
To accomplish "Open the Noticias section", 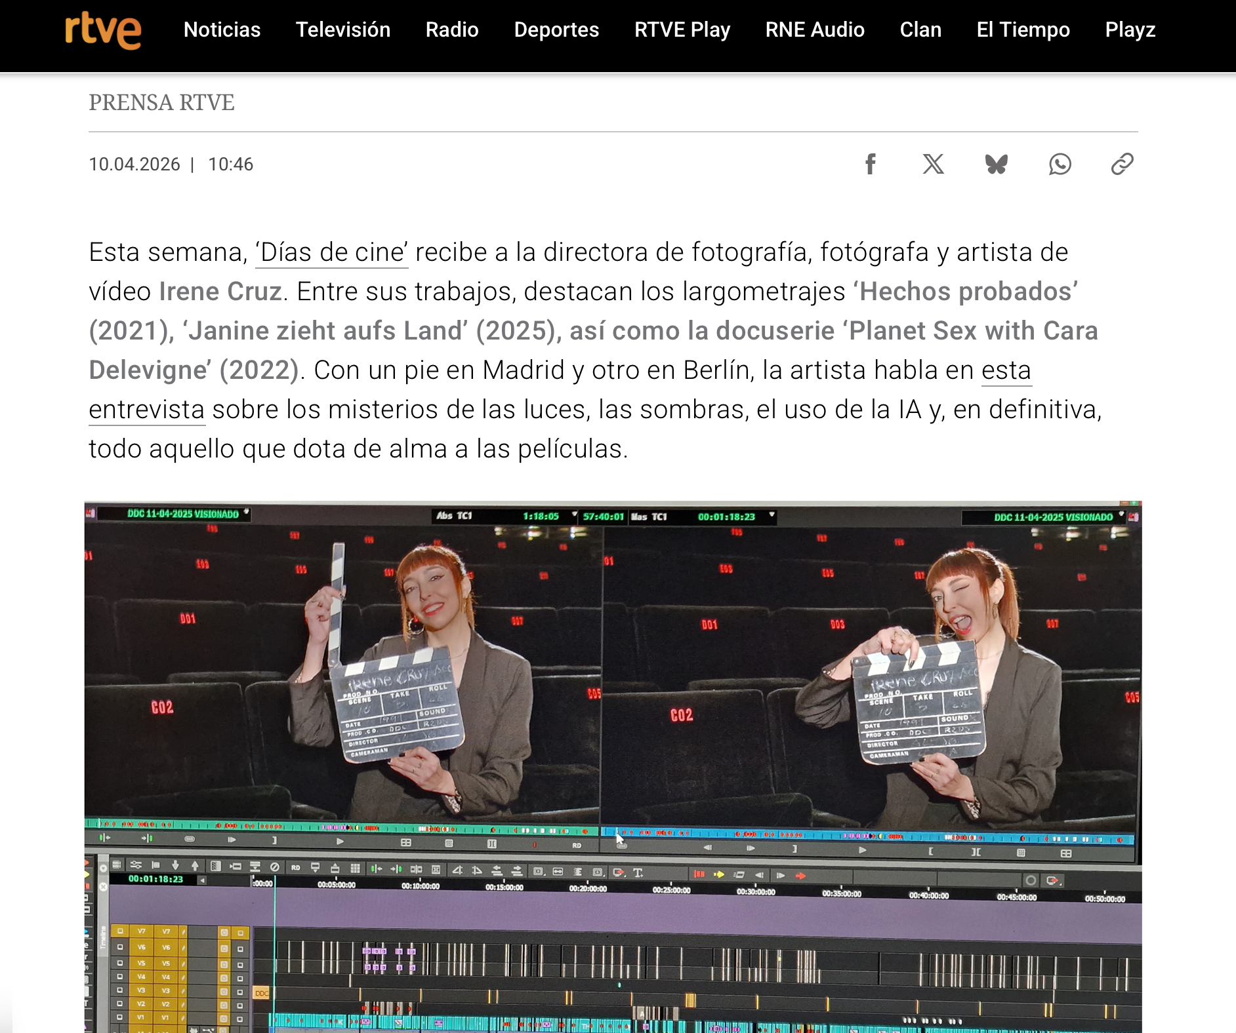I will point(222,29).
